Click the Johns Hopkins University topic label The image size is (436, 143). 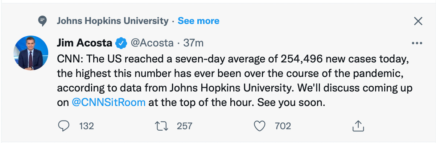112,21
